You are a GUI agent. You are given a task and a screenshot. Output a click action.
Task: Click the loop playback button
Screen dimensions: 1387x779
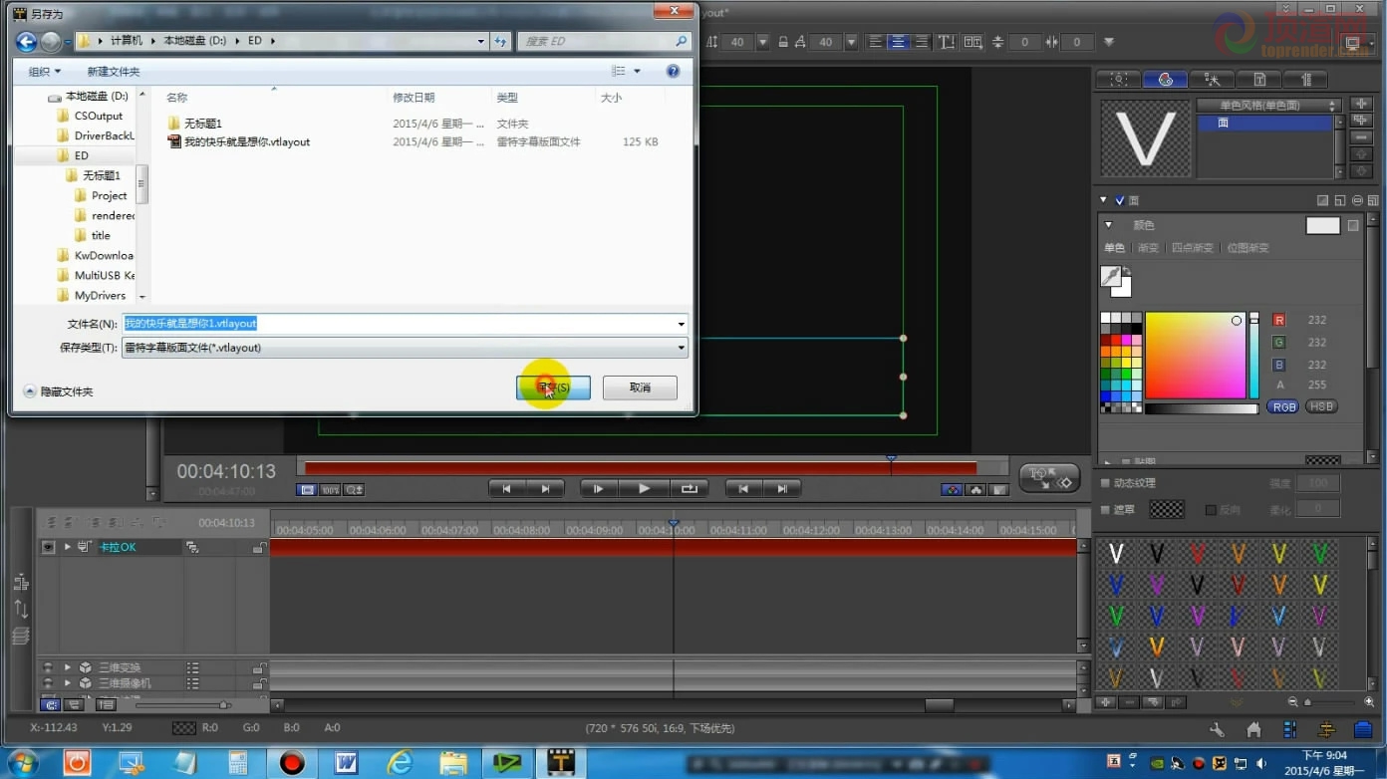pos(689,489)
